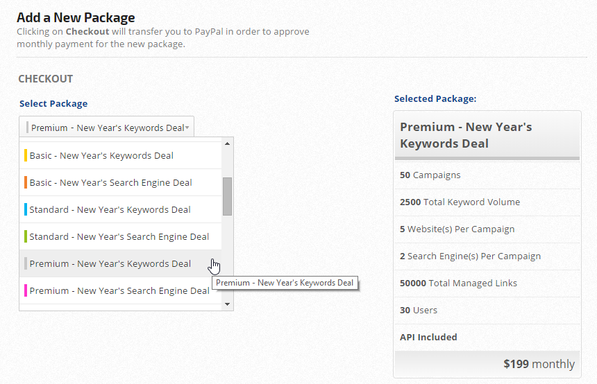597x384 pixels.
Task: Click the orange marker for Basic Search Engine
Action: pyautogui.click(x=26, y=183)
